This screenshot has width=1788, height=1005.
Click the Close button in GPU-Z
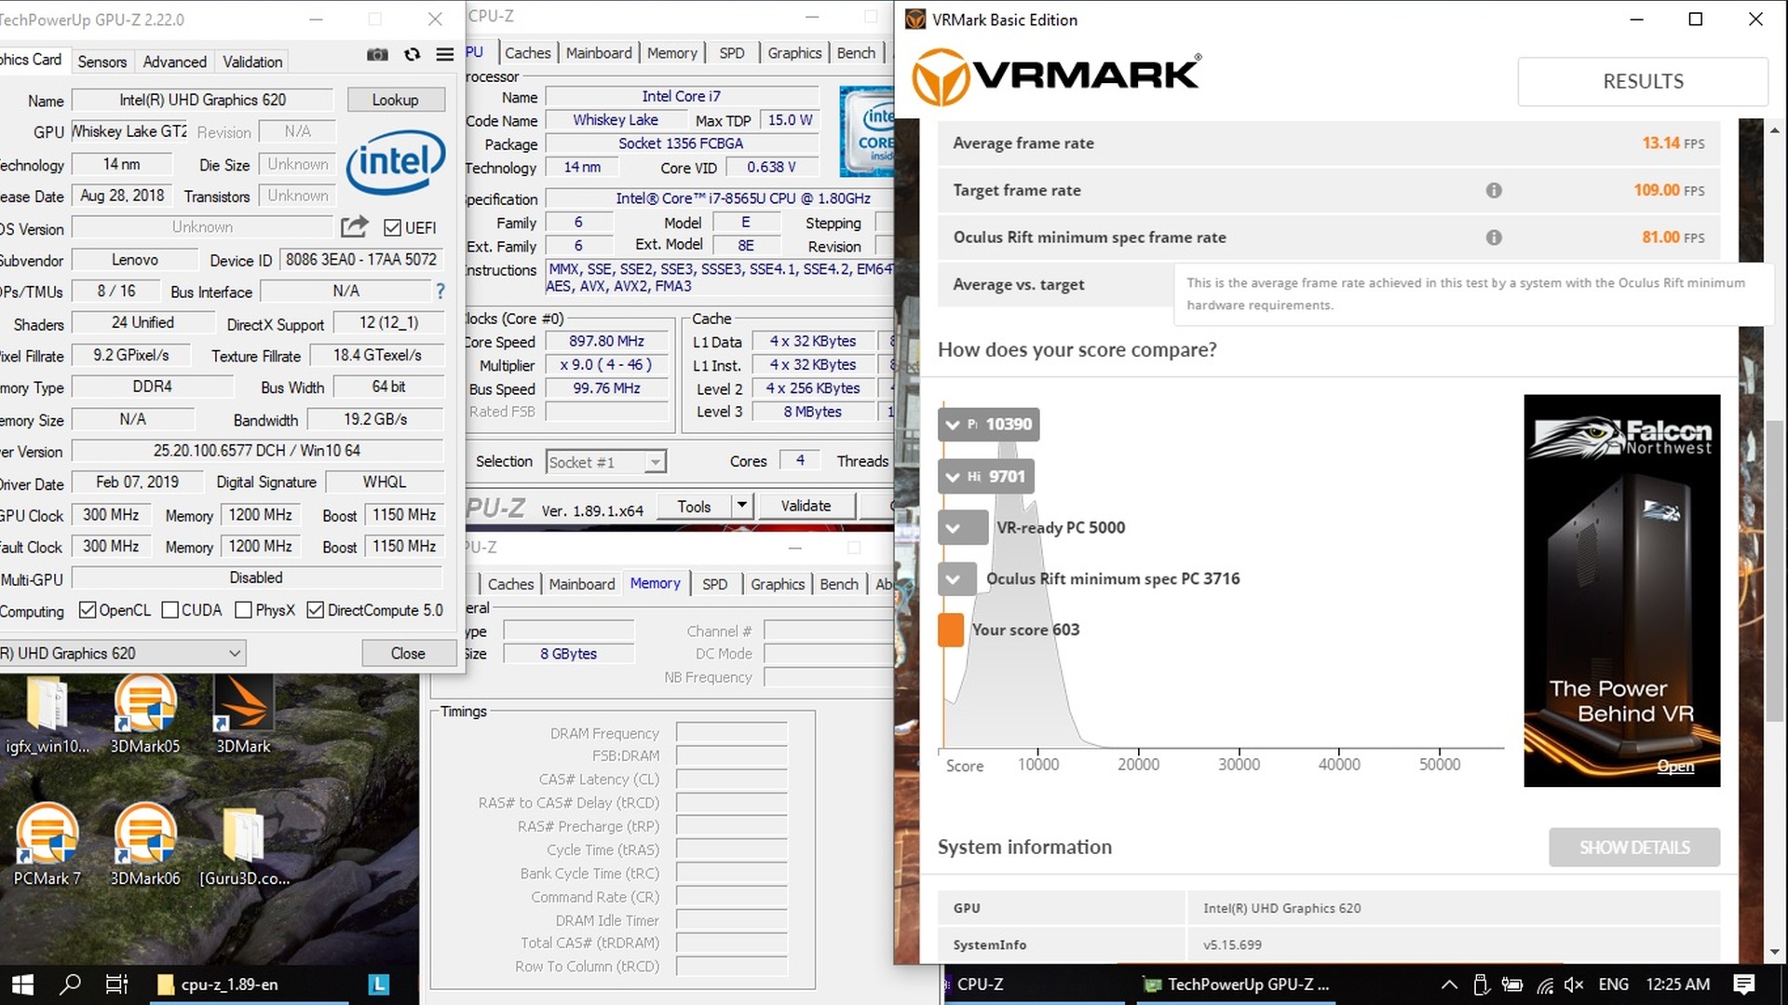(408, 653)
